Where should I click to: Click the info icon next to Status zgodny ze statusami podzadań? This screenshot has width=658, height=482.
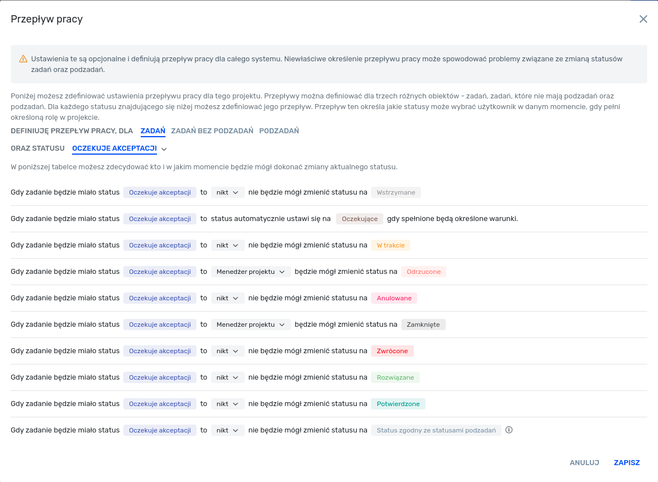509,430
